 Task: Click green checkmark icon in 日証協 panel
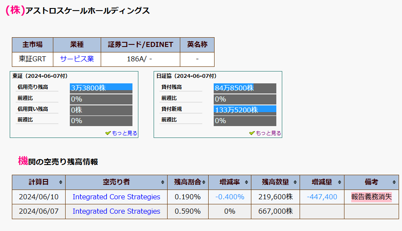pos(252,133)
